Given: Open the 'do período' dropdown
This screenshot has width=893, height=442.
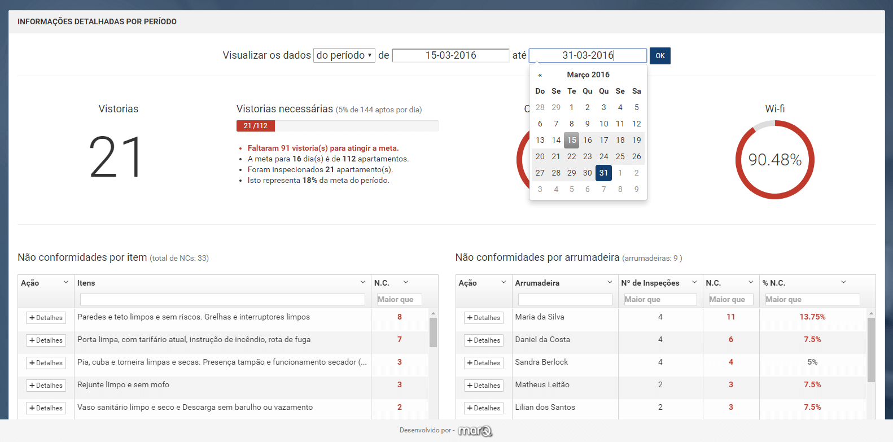Looking at the screenshot, I should coord(344,55).
